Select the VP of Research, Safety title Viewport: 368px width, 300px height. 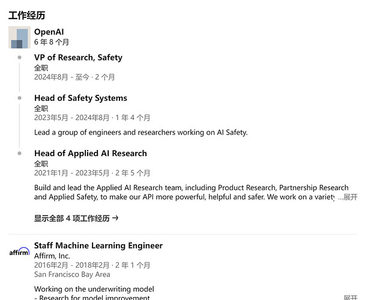[78, 58]
